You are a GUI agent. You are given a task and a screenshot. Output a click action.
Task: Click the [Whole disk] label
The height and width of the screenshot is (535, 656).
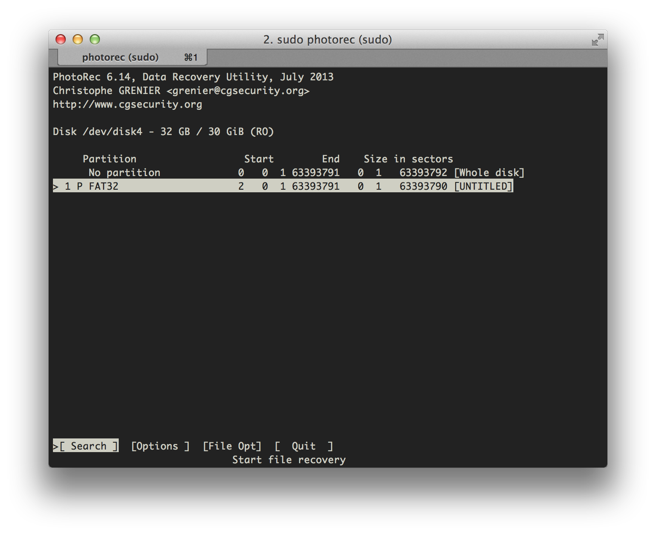click(x=489, y=173)
